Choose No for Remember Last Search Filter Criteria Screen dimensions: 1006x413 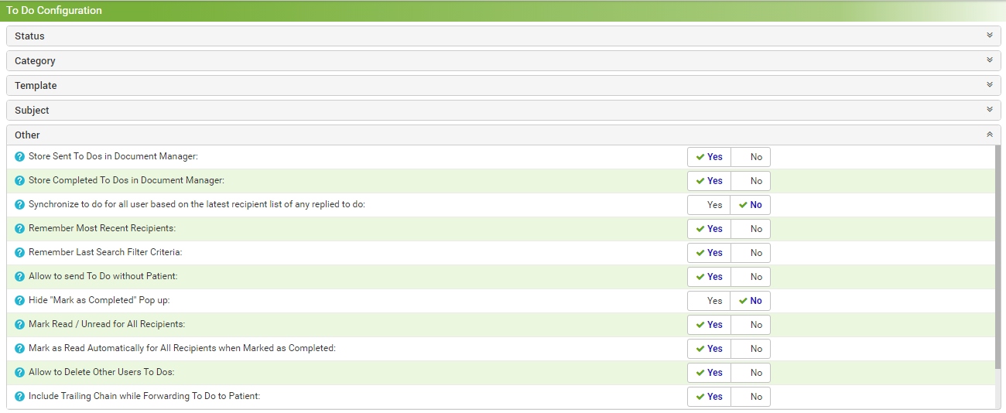(751, 253)
